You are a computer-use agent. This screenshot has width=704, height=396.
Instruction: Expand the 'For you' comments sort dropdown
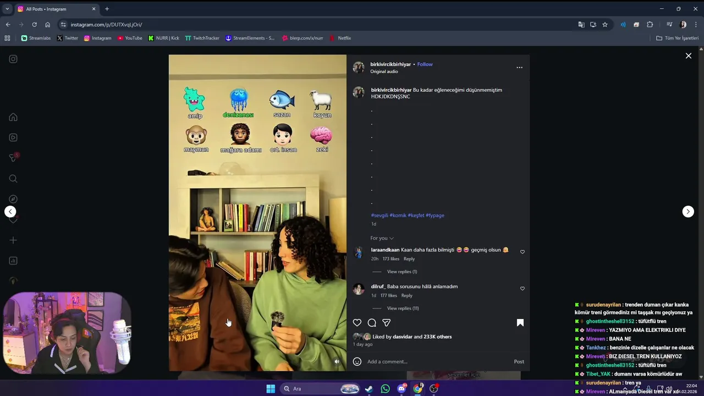382,238
